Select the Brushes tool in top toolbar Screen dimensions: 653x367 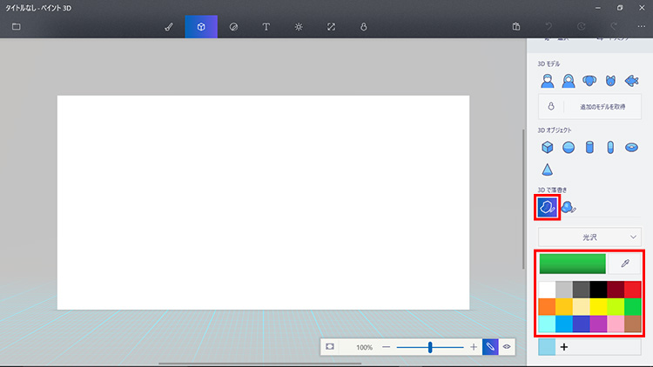coord(169,27)
